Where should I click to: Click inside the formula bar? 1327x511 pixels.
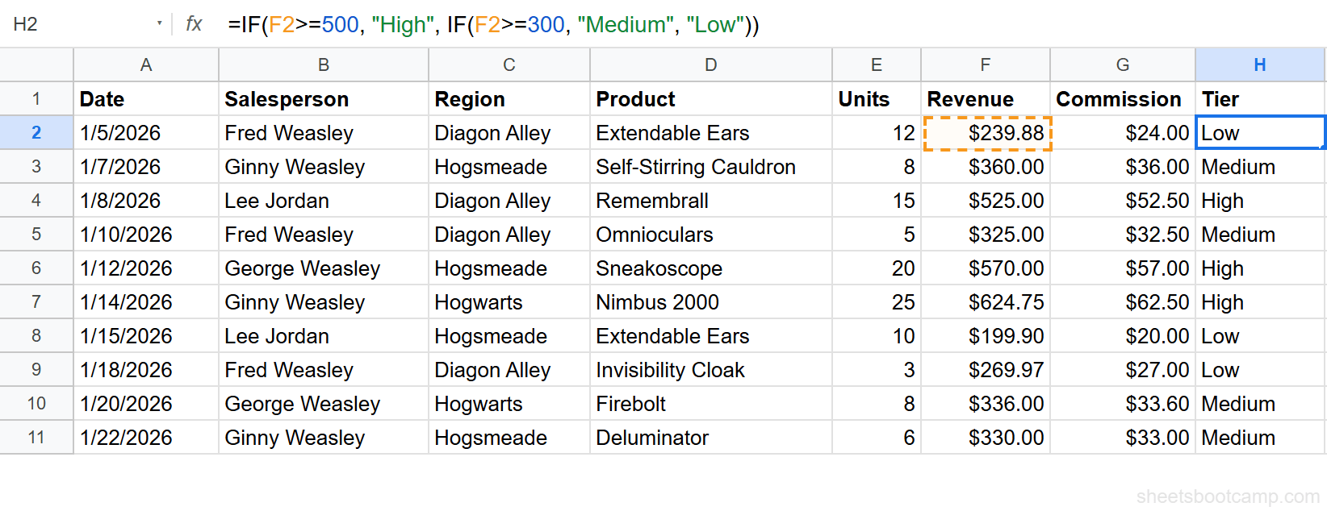[565, 24]
